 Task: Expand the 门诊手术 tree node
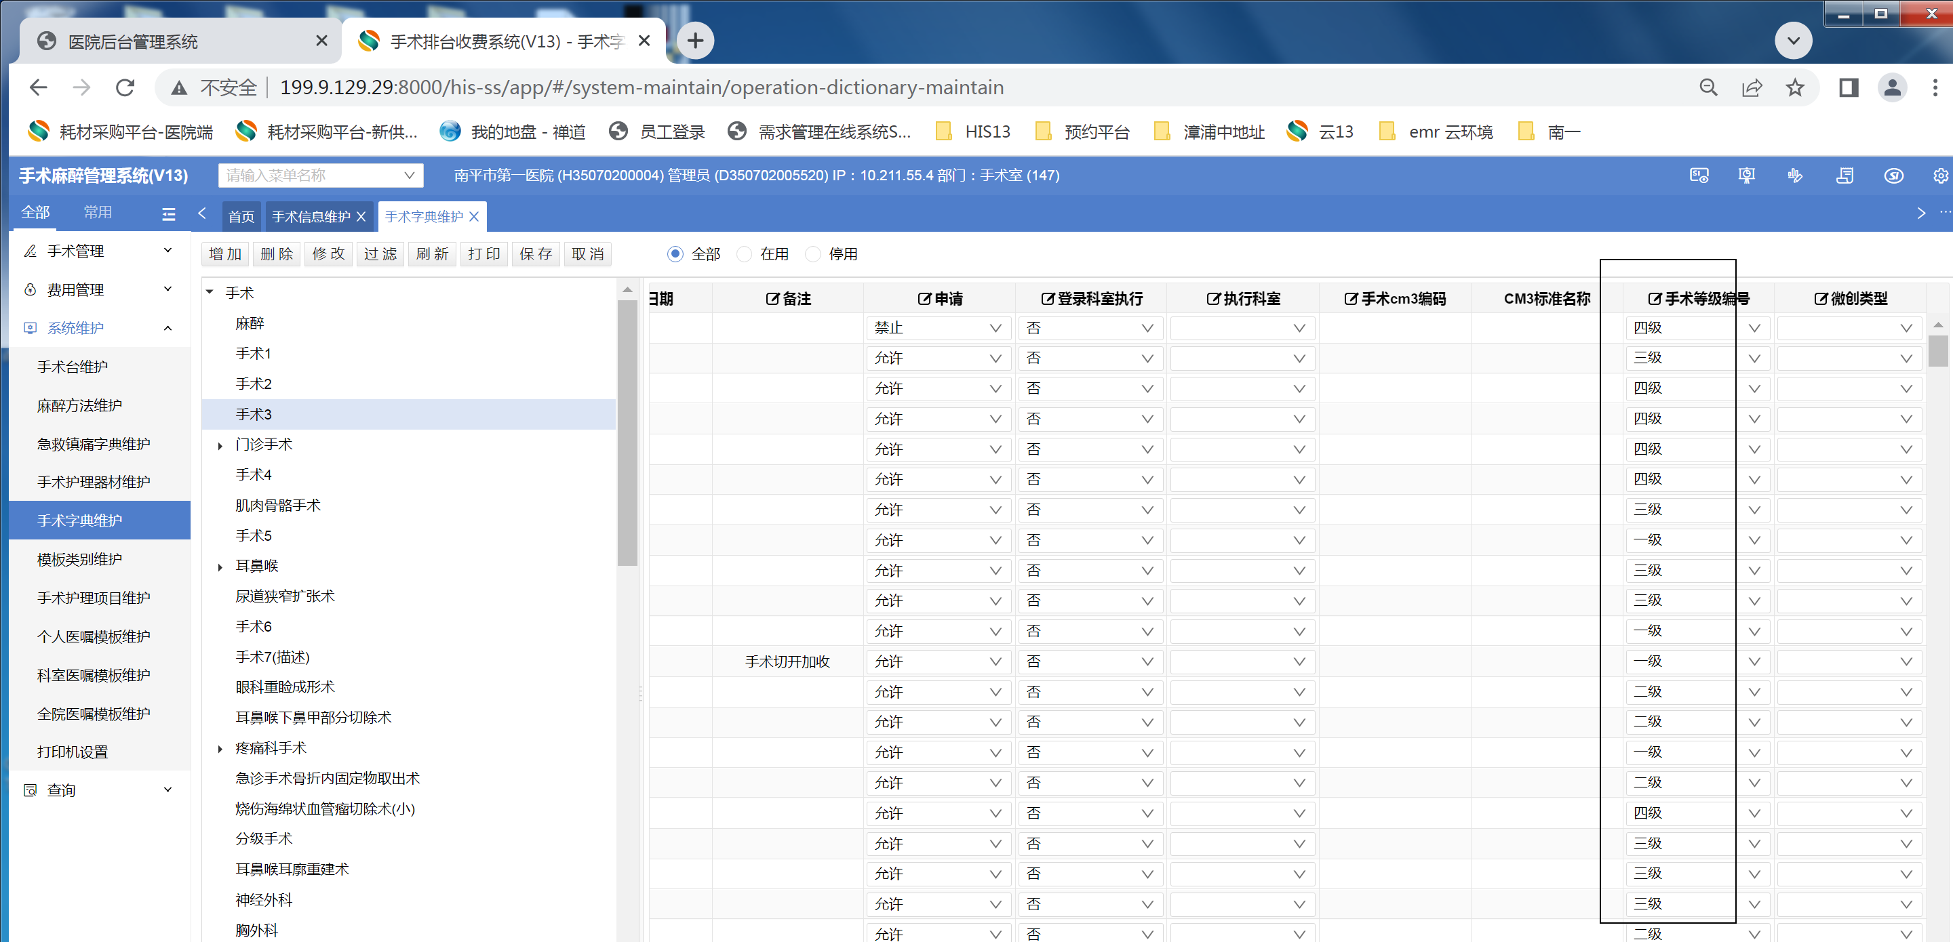pos(220,446)
